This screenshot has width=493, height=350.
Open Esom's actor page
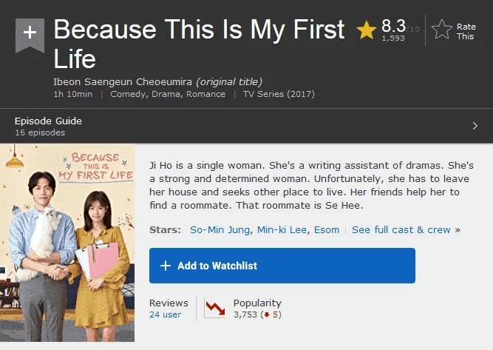[327, 230]
